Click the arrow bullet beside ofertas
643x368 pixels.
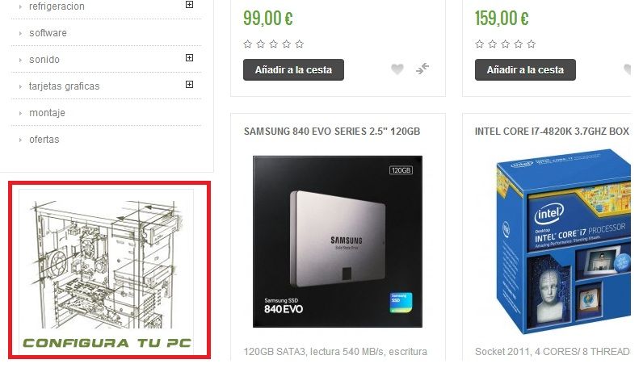(x=20, y=140)
